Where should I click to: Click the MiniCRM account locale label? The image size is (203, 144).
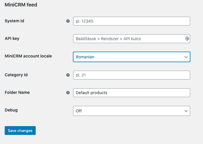click(x=28, y=56)
